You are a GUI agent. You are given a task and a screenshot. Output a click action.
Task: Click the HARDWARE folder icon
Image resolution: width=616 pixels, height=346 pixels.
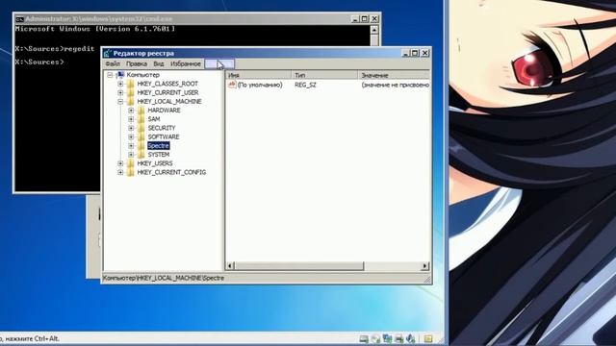pos(141,111)
